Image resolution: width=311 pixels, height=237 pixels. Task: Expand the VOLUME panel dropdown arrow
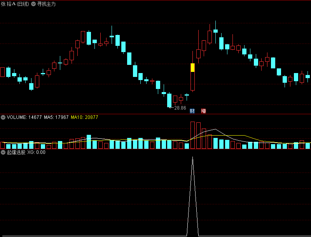click(3, 117)
